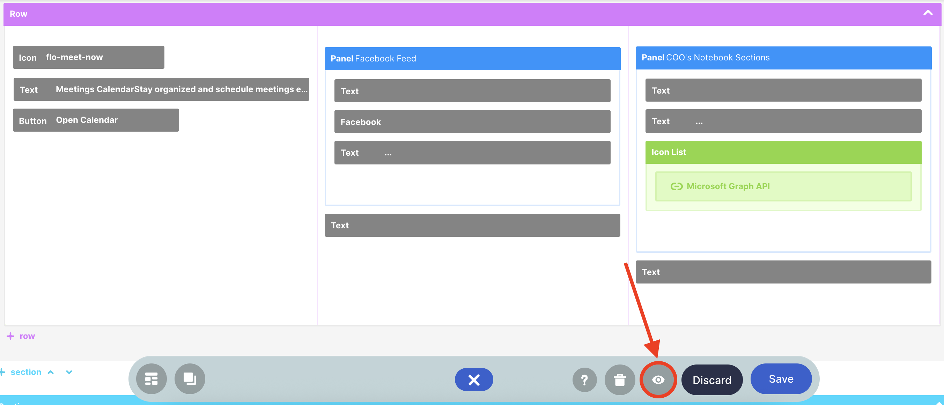This screenshot has height=405, width=944.
Task: Select the green Icon List header
Action: click(x=783, y=152)
